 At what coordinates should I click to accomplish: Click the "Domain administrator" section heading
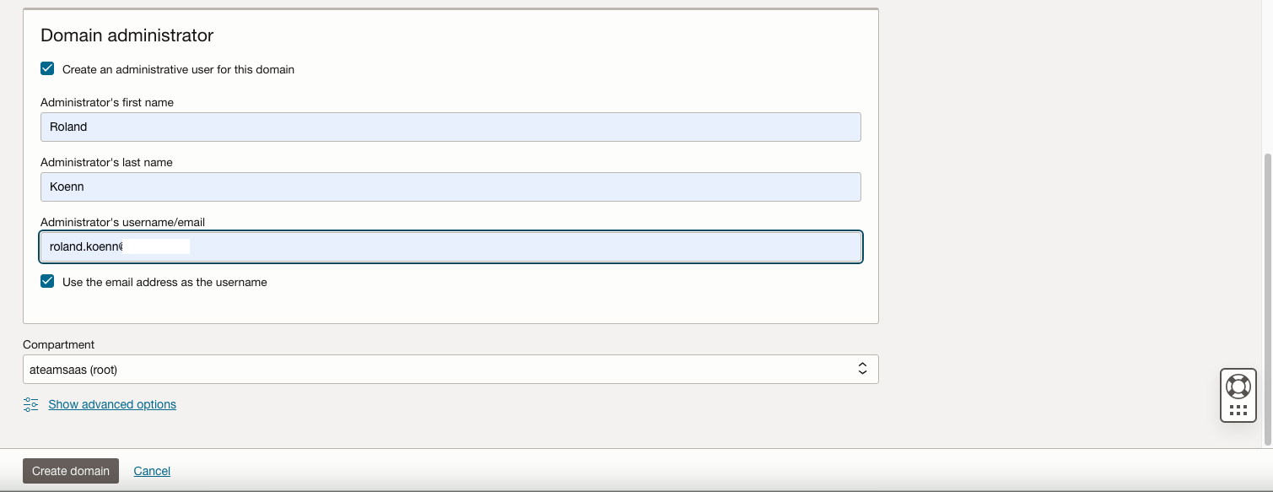tap(127, 35)
